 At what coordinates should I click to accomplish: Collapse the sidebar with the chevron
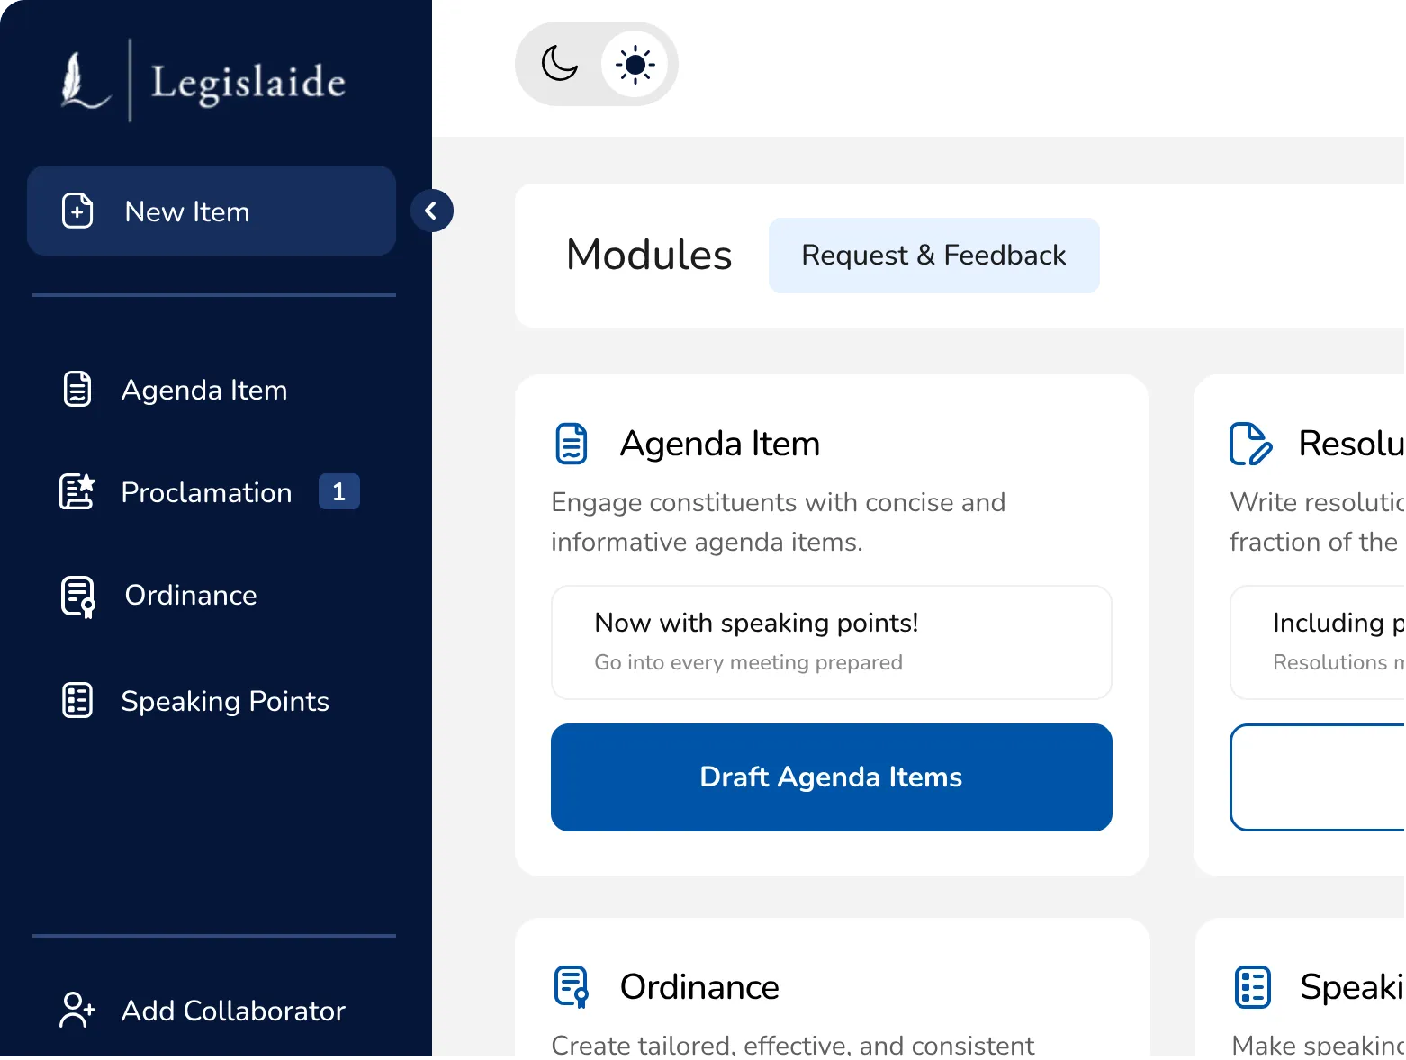pyautogui.click(x=433, y=211)
